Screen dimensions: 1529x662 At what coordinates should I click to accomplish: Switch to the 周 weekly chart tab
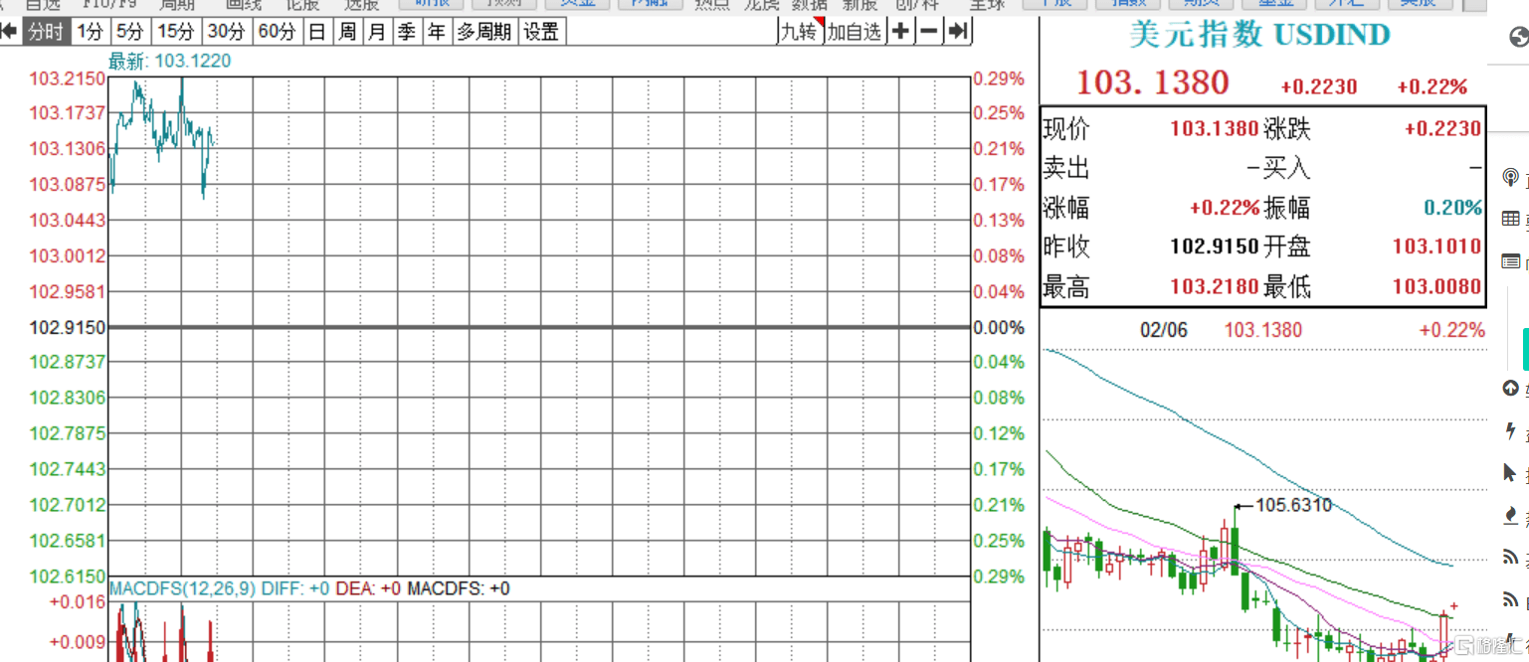tap(347, 32)
